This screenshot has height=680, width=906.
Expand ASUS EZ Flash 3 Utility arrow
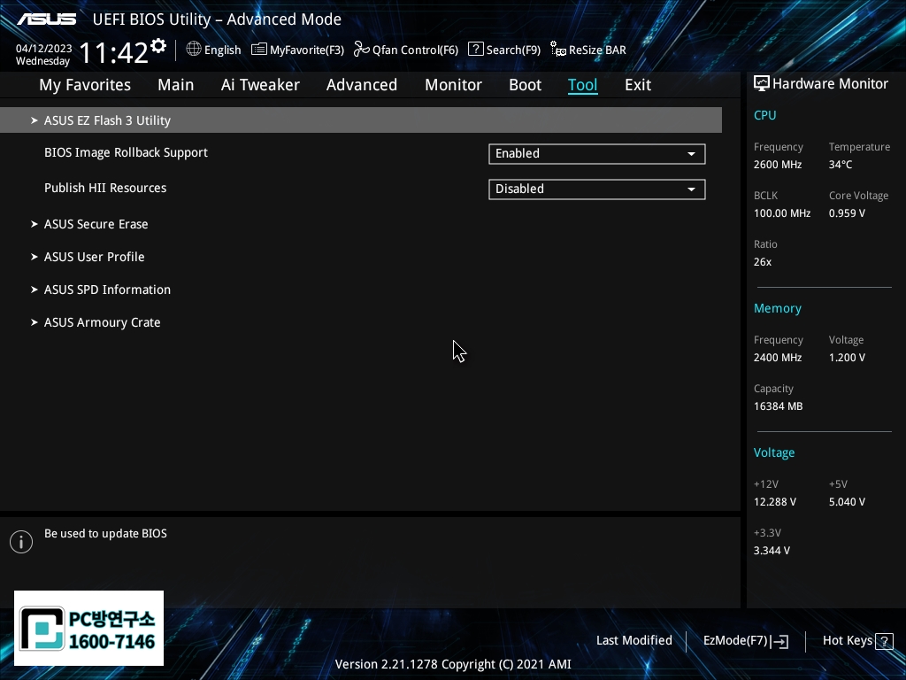(x=35, y=120)
